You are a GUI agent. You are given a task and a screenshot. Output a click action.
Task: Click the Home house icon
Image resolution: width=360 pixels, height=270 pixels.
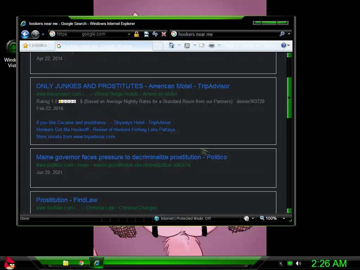(x=171, y=45)
